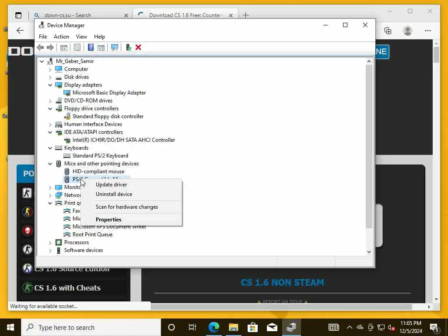Viewport: 448px width, 336px height.
Task: Select Scan for hardware changes in context menu
Action: (x=127, y=207)
